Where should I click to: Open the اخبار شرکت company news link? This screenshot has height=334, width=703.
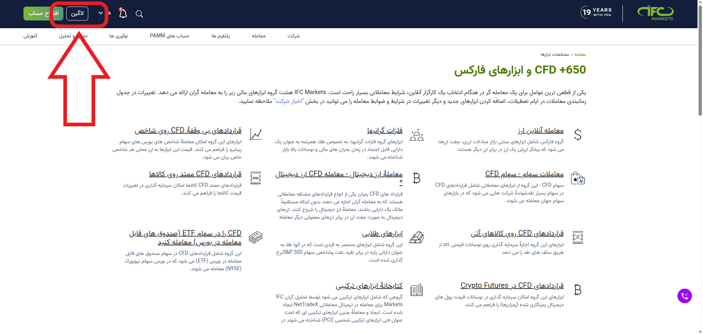click(289, 101)
